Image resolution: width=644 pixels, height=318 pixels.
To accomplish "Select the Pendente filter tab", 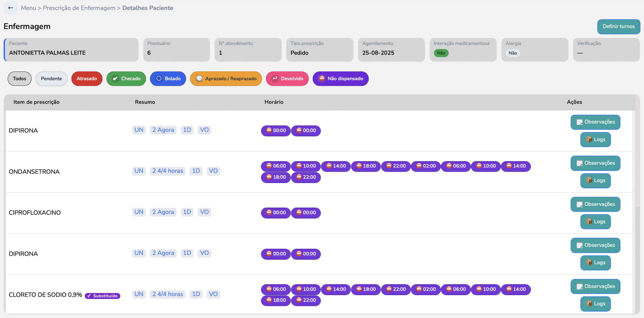I will 51,79.
